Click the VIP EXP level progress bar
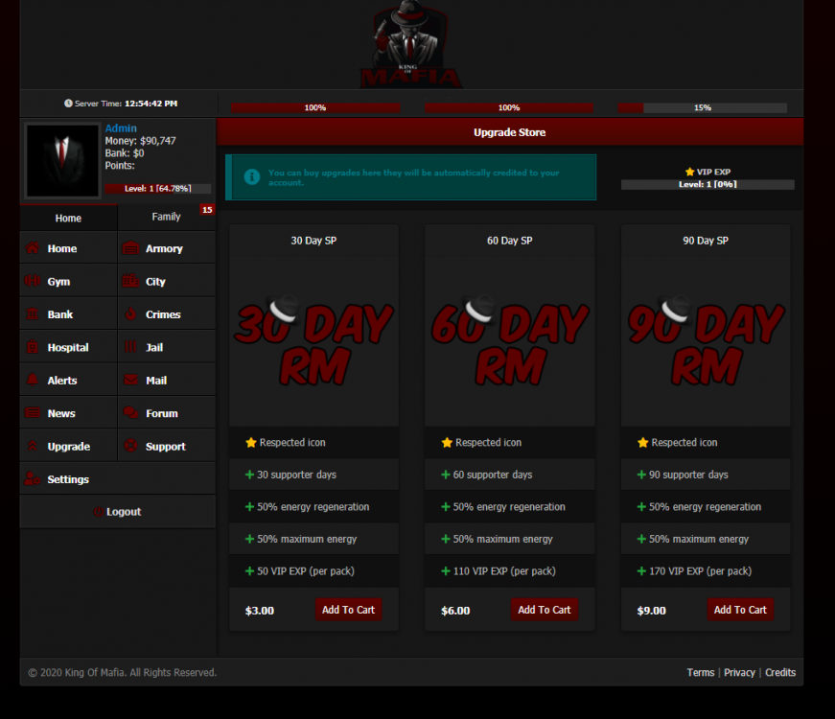 [707, 184]
